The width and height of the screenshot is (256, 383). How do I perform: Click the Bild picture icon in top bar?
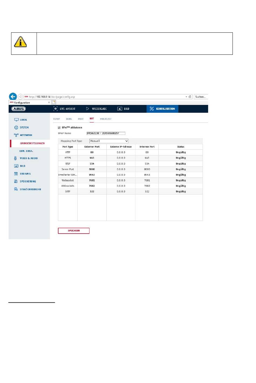[120, 109]
